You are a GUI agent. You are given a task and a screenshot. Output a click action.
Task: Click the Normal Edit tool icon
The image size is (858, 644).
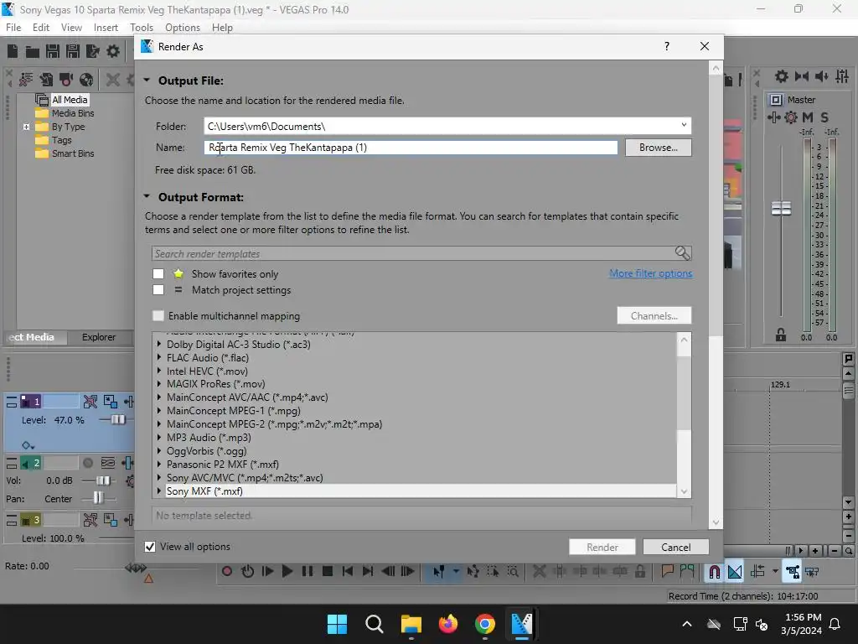439,571
